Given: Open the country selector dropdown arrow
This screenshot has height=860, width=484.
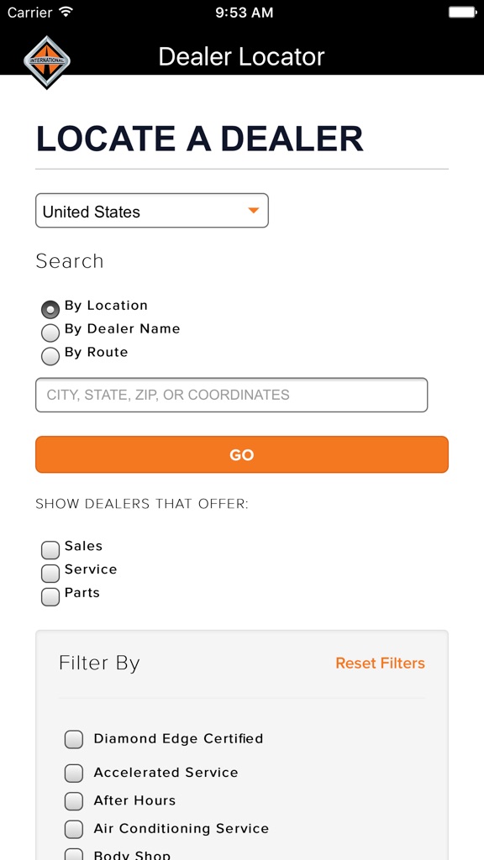Looking at the screenshot, I should [x=253, y=211].
